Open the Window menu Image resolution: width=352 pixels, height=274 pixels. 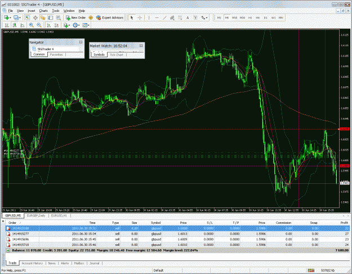point(69,11)
